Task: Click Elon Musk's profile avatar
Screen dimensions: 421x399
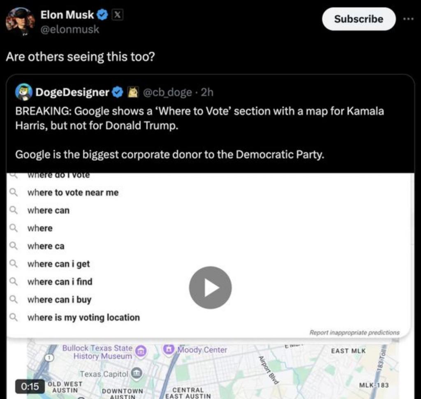Action: 19,22
